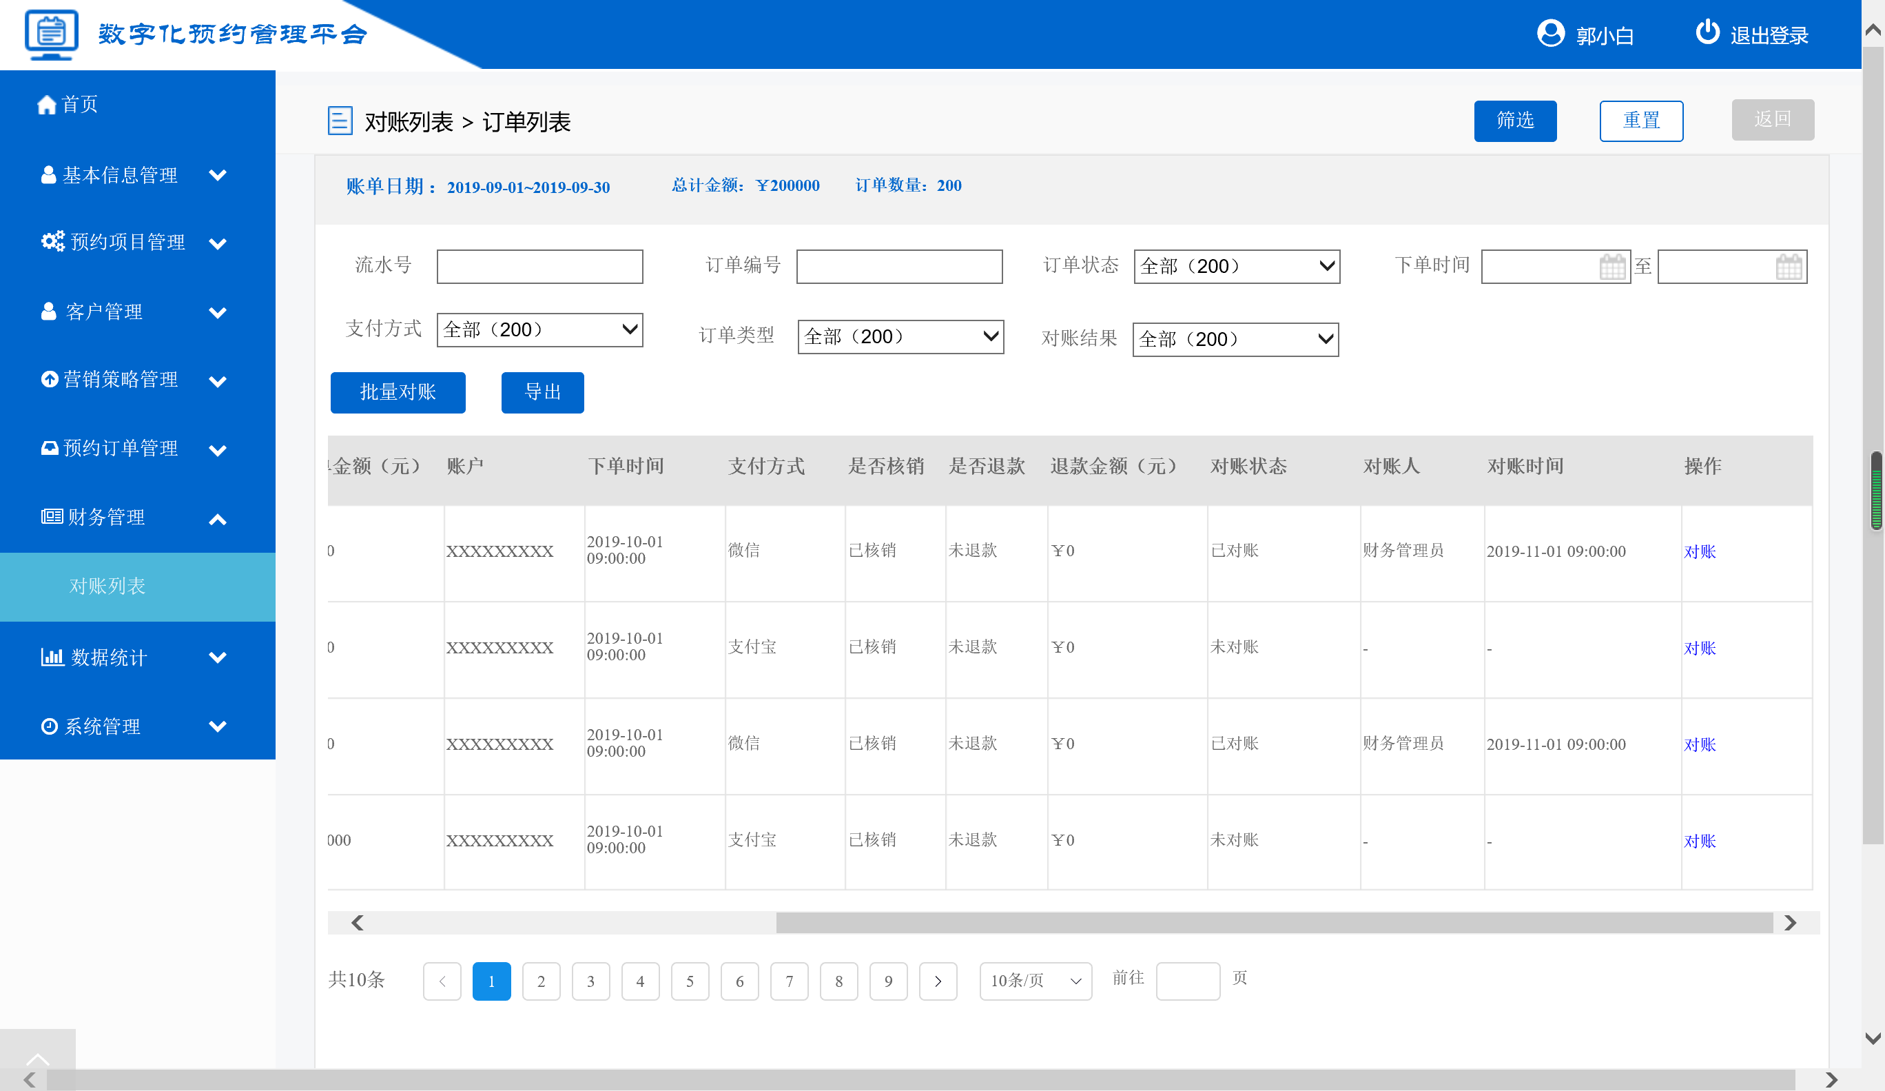
Task: Go to the previous pagination page arrow
Action: pyautogui.click(x=442, y=981)
